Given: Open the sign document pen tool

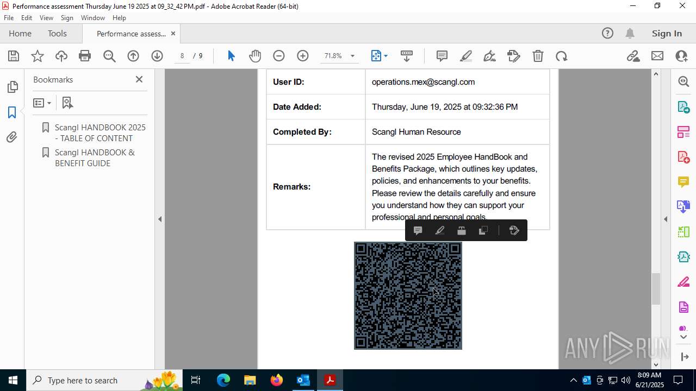Looking at the screenshot, I should [x=490, y=56].
